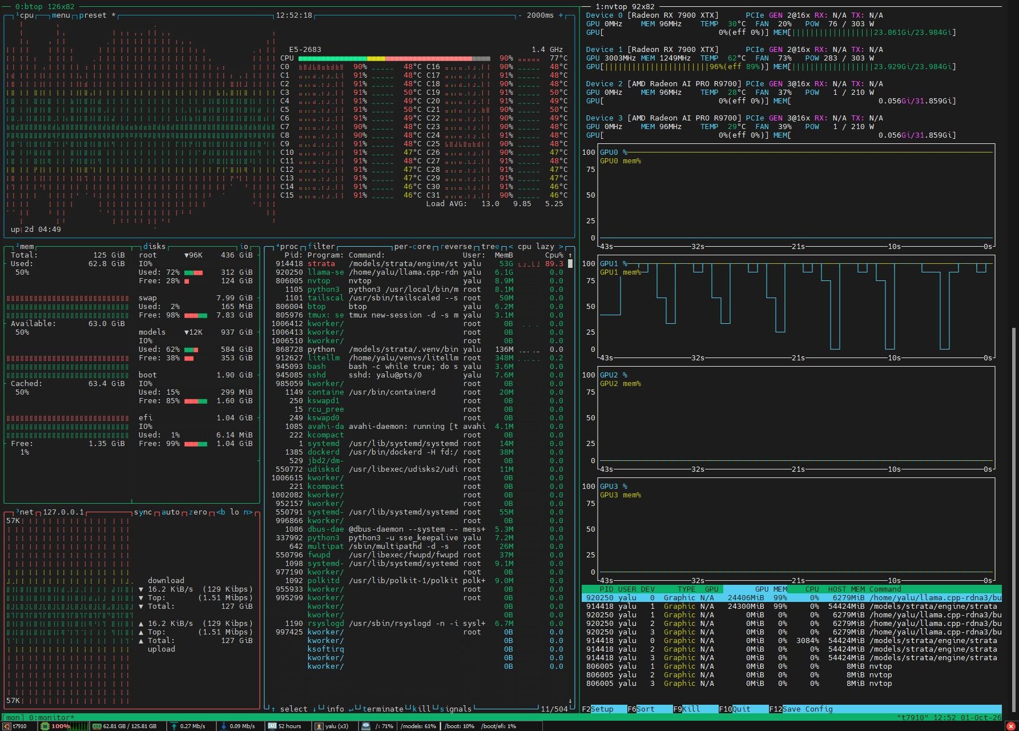The height and width of the screenshot is (731, 1019).
Task: Click the uptime clock icon beside 52 hours
Action: 272,726
